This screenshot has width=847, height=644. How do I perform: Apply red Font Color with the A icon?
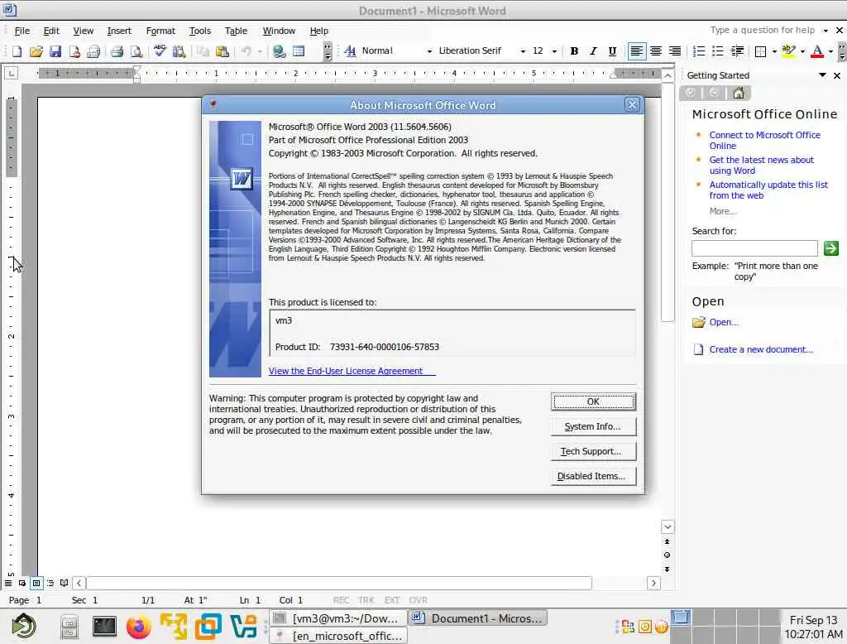pyautogui.click(x=817, y=50)
